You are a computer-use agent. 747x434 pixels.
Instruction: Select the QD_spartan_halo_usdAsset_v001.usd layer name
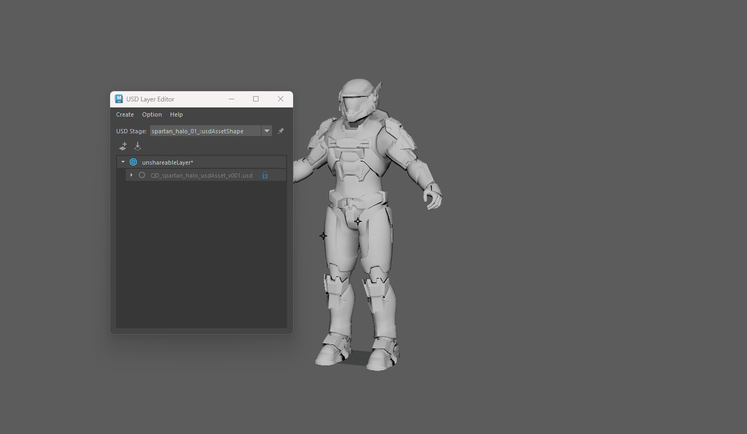click(x=201, y=175)
